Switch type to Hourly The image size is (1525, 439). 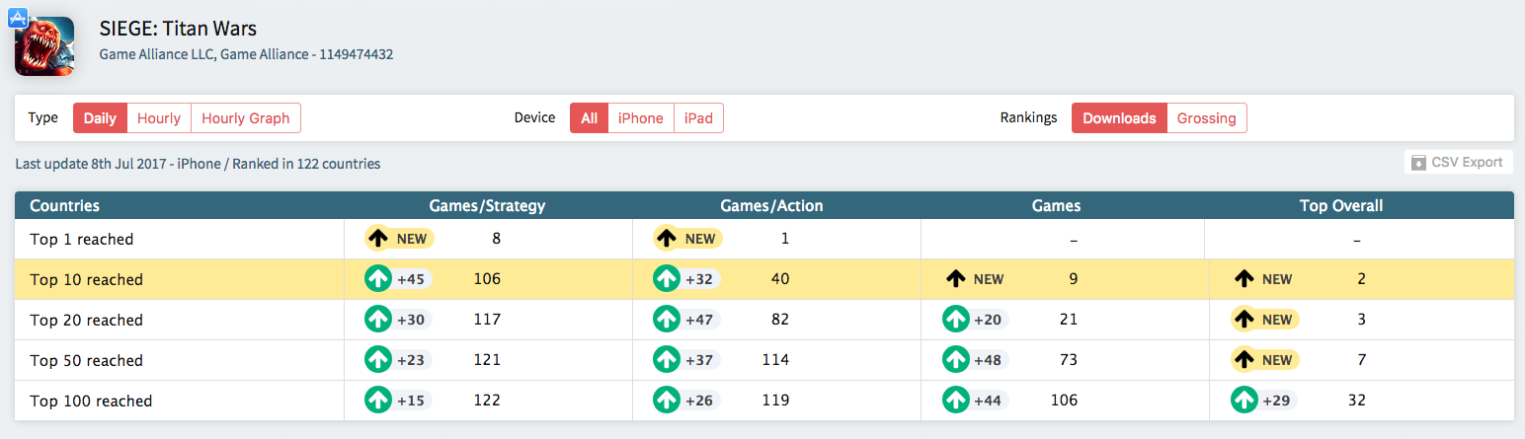(159, 118)
